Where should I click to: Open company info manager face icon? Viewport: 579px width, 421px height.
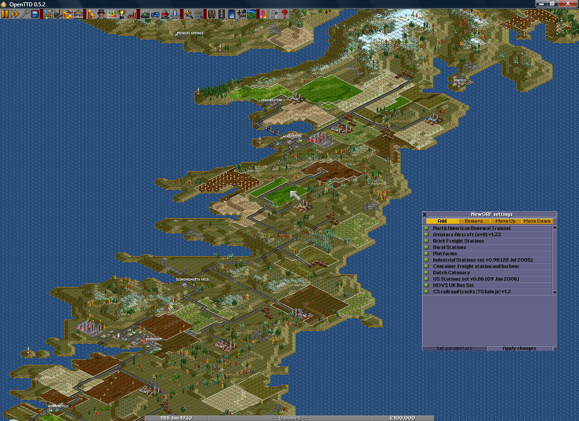(101, 14)
